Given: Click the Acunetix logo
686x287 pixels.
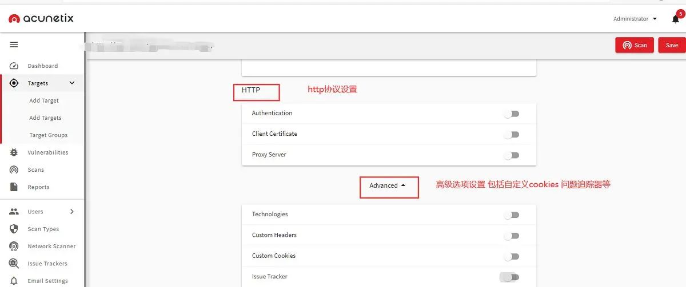Looking at the screenshot, I should [x=41, y=19].
